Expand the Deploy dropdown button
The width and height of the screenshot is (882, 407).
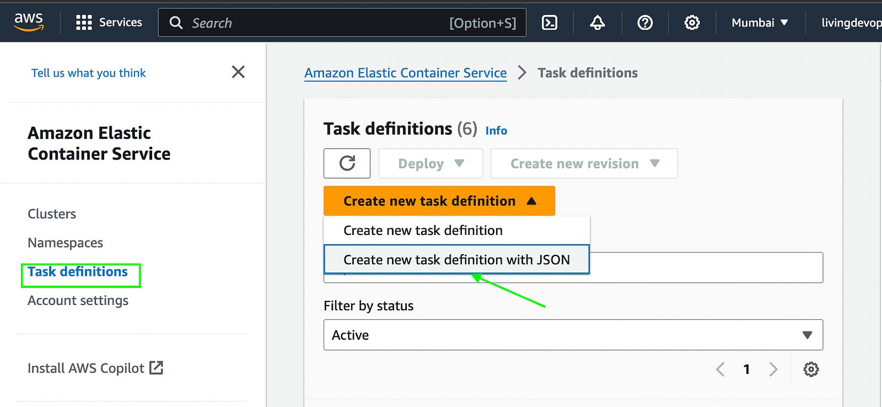coord(431,163)
